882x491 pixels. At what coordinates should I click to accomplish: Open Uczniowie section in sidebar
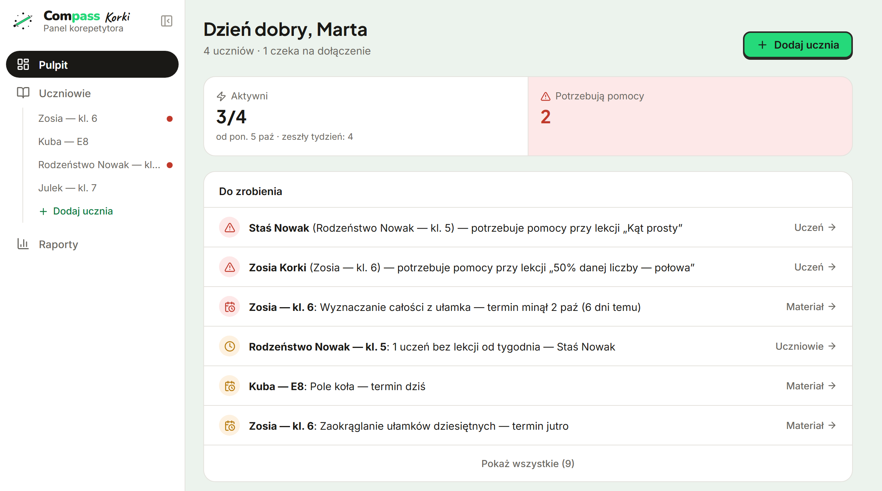92,93
